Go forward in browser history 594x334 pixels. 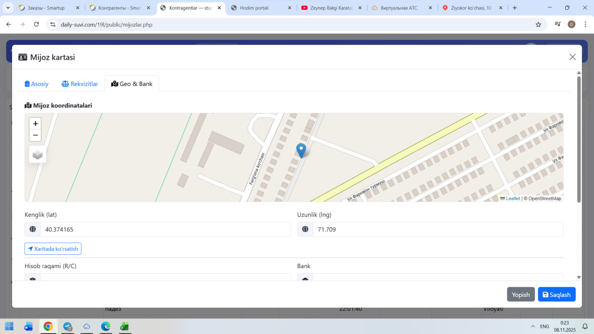pos(22,25)
